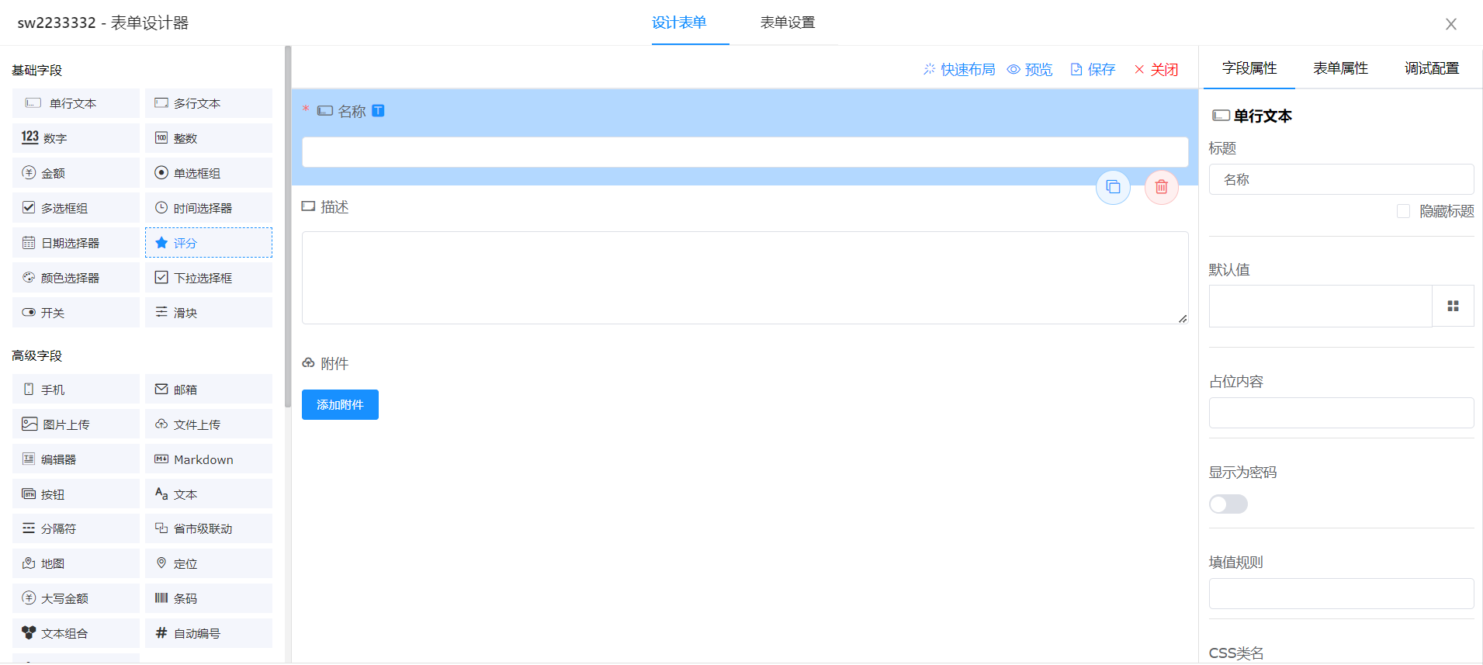Add the Markdown component
The width and height of the screenshot is (1483, 665).
tap(208, 459)
